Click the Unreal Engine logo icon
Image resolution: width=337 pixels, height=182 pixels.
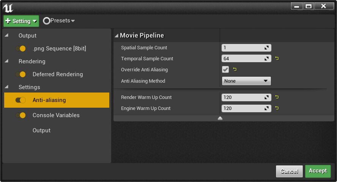pyautogui.click(x=8, y=8)
